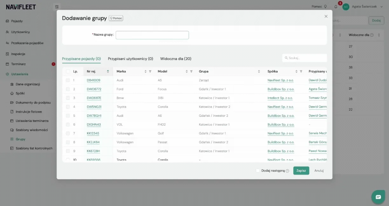Check the row with DW5NG31
Image resolution: width=389 pixels, height=206 pixels.
(68, 107)
